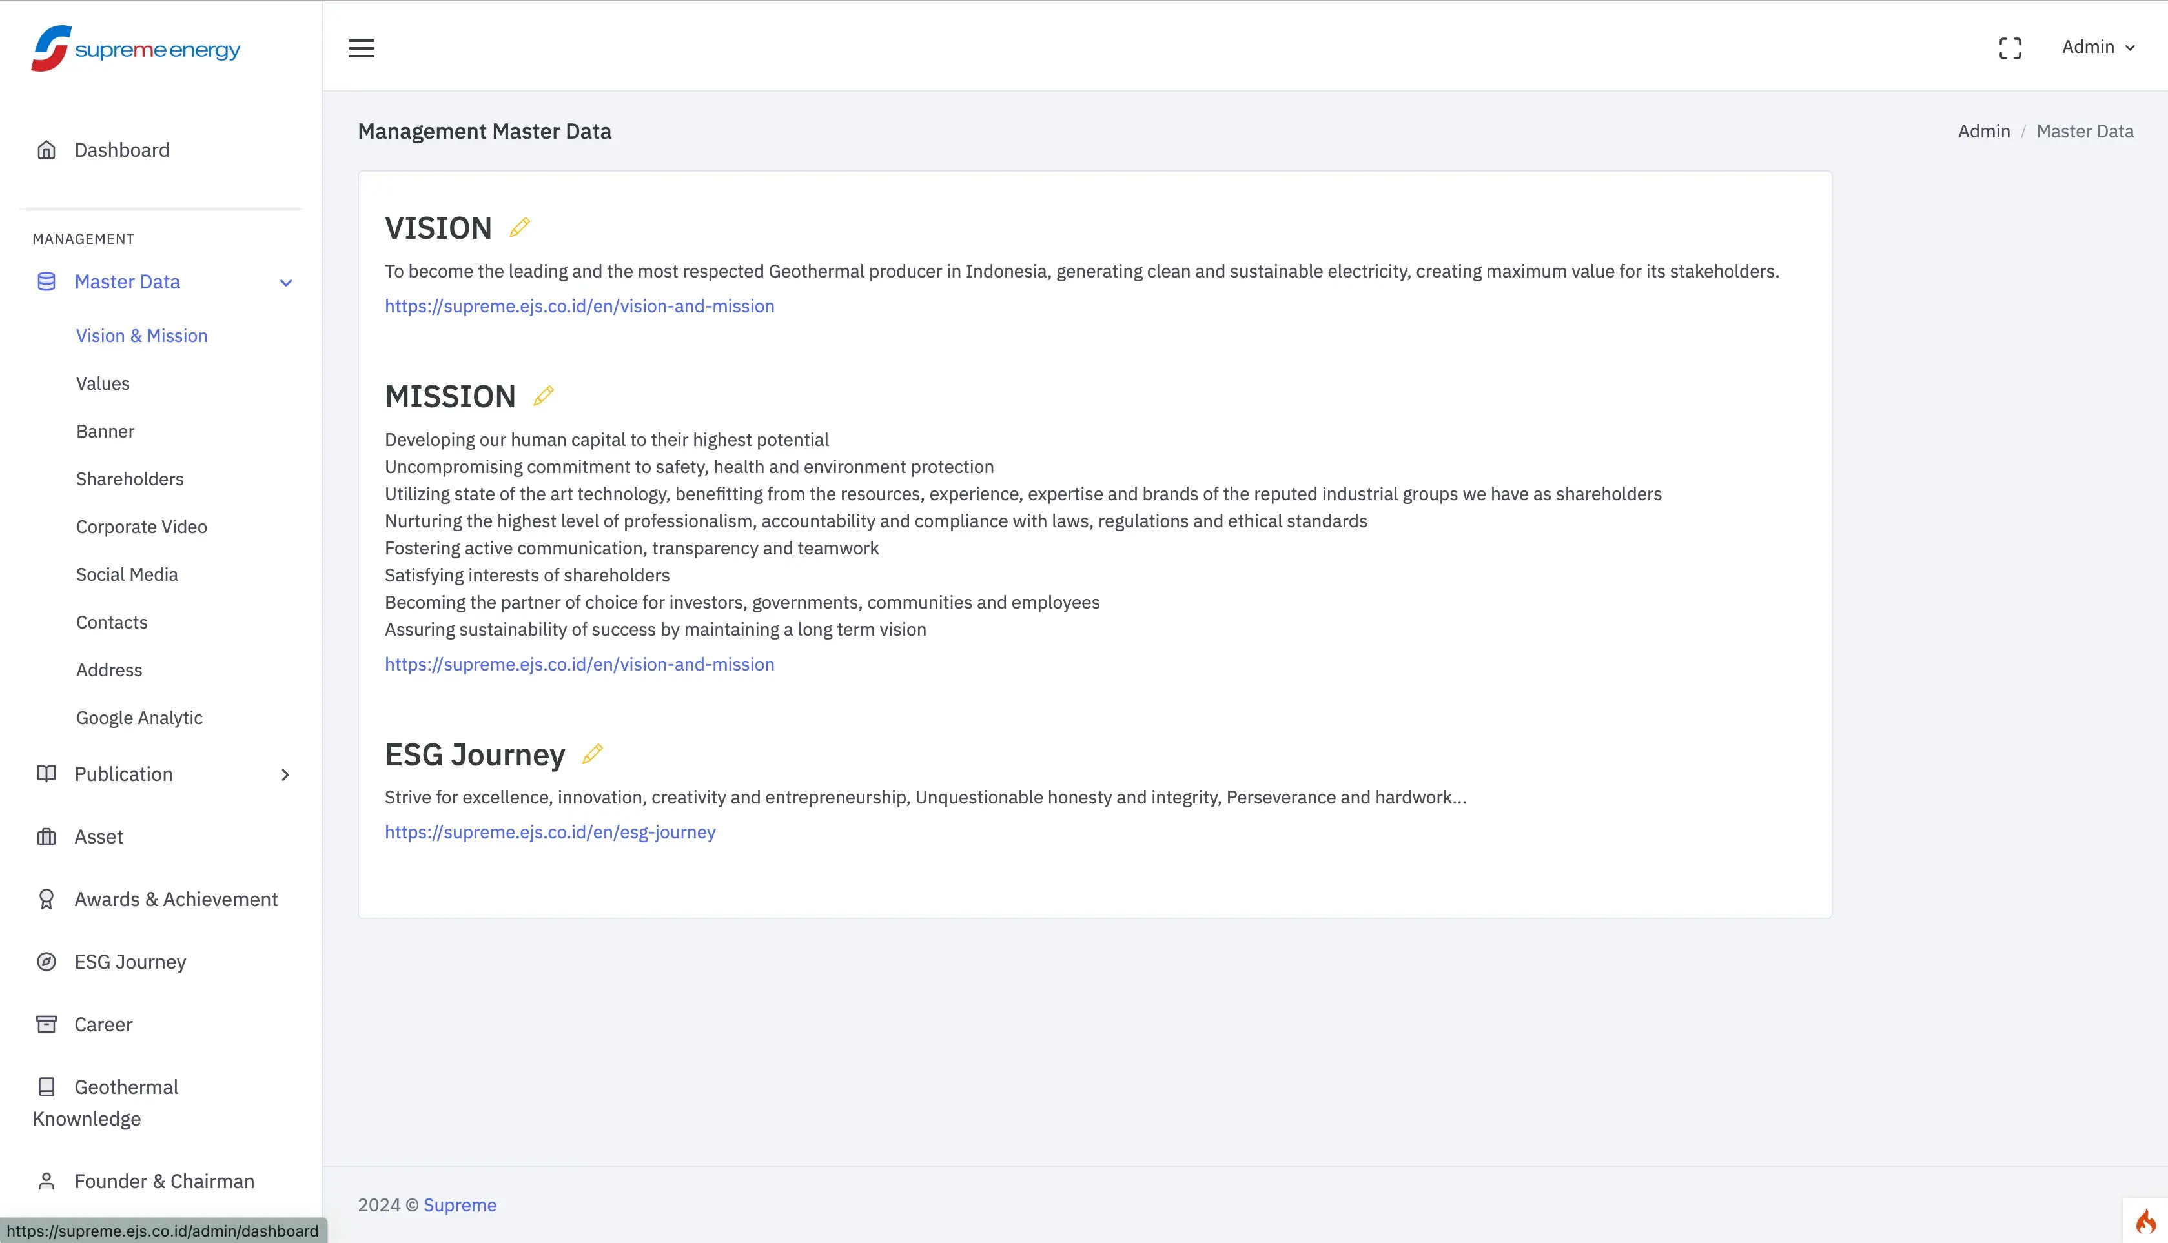This screenshot has width=2168, height=1243.
Task: Click the Supreme footer link
Action: point(460,1204)
